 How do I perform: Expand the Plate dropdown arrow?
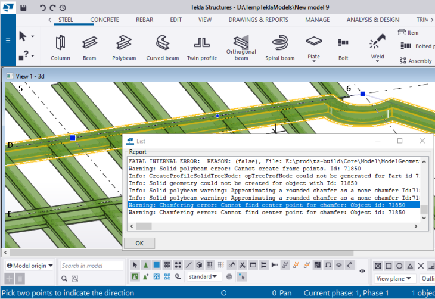[x=314, y=61]
